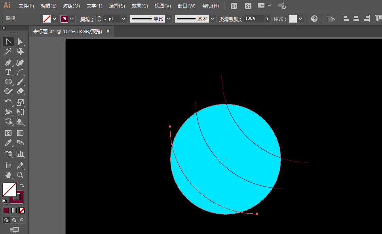The width and height of the screenshot is (382, 234).
Task: Choose the Hand tool
Action: tap(8, 175)
